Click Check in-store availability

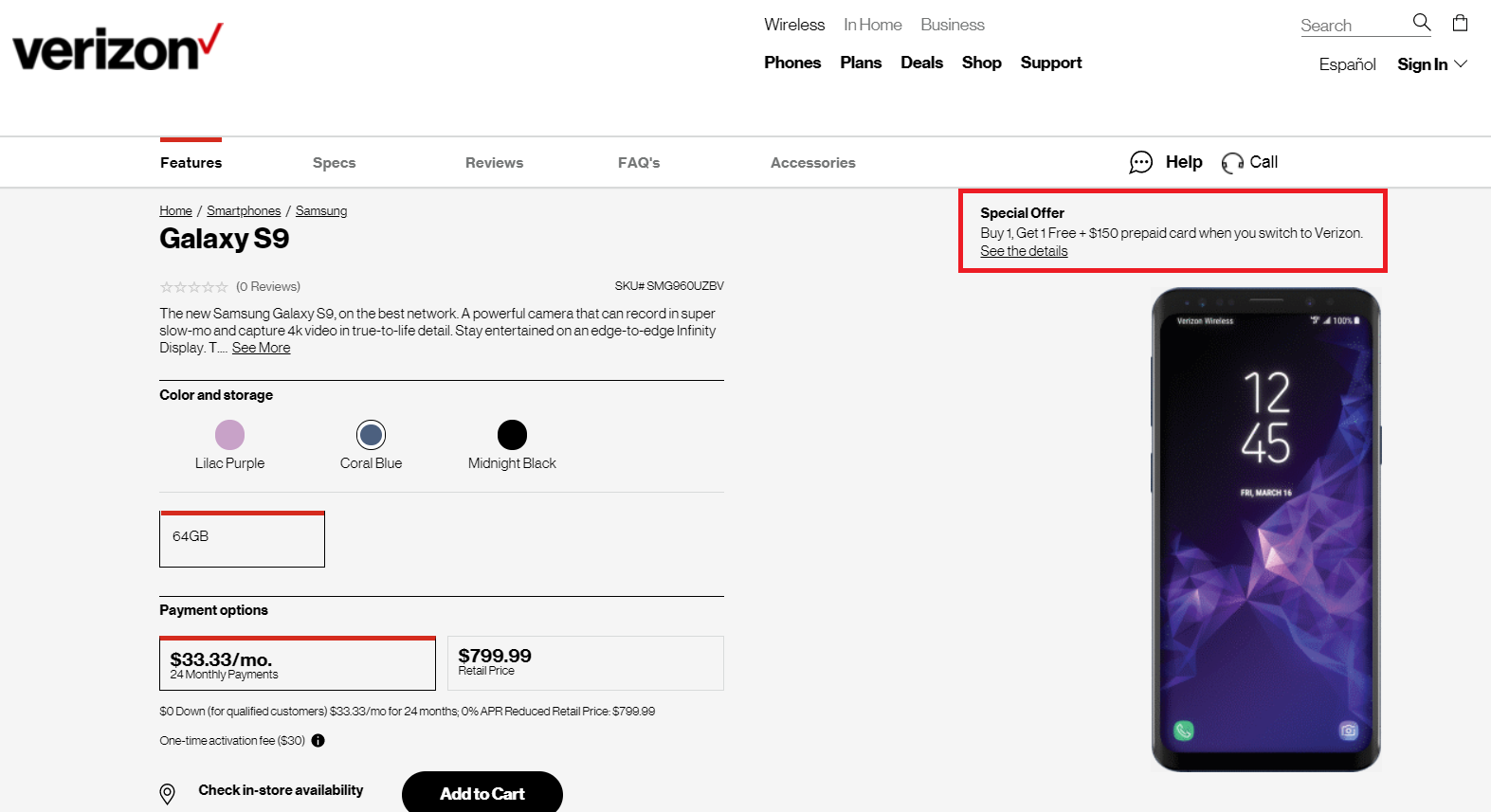[x=281, y=790]
